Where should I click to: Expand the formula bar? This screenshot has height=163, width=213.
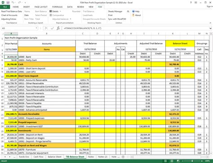tap(210, 28)
